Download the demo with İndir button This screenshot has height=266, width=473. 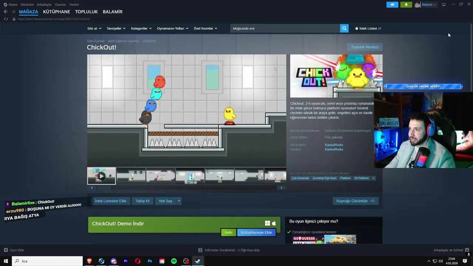coord(229,232)
